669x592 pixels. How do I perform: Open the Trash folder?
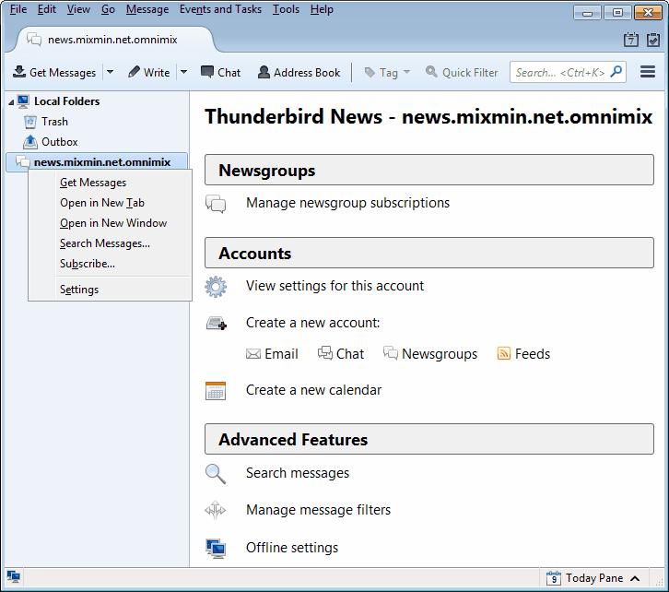[x=54, y=122]
